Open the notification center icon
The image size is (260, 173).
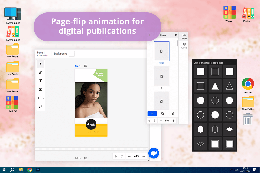pos(255,170)
